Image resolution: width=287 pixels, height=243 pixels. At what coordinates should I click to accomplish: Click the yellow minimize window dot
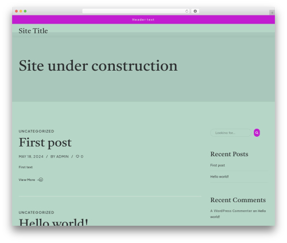(x=21, y=11)
